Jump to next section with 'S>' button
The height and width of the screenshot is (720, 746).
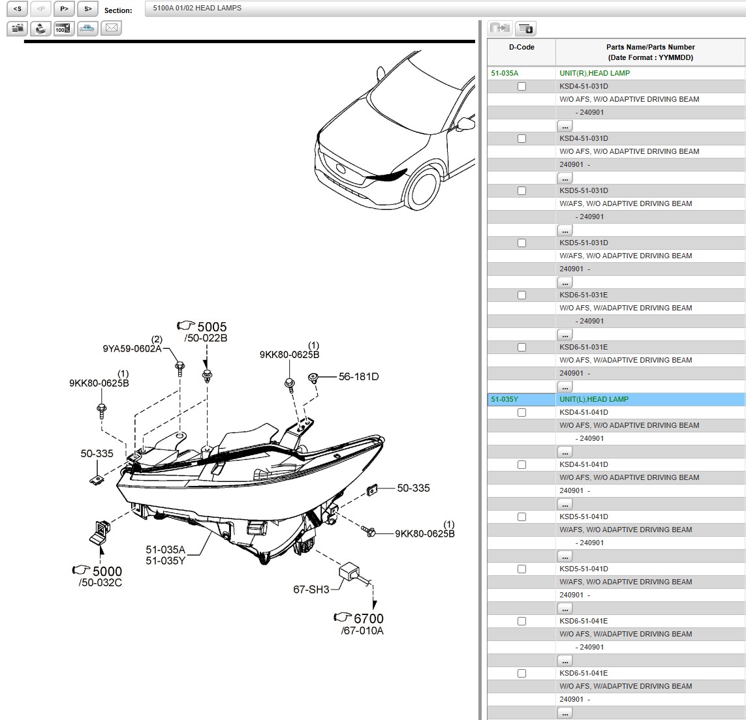(87, 9)
